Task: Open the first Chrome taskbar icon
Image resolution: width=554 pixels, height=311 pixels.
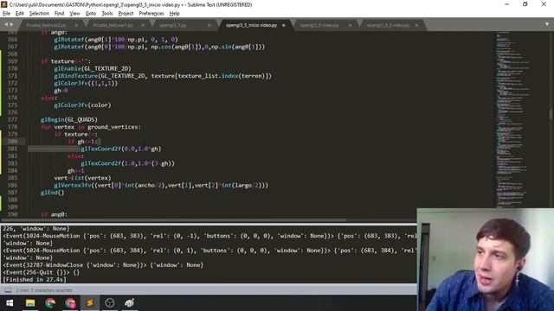Action: [50, 303]
